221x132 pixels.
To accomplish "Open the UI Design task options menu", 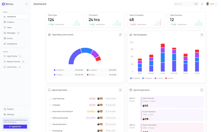I will point(120,105).
